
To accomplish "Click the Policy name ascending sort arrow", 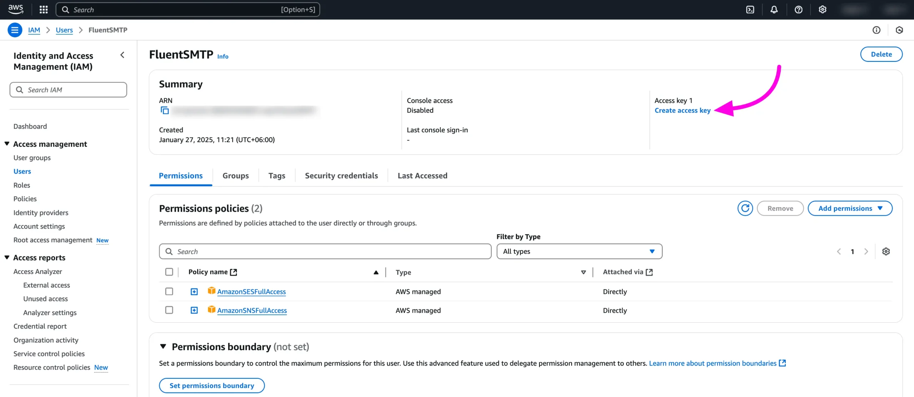I will tap(376, 272).
